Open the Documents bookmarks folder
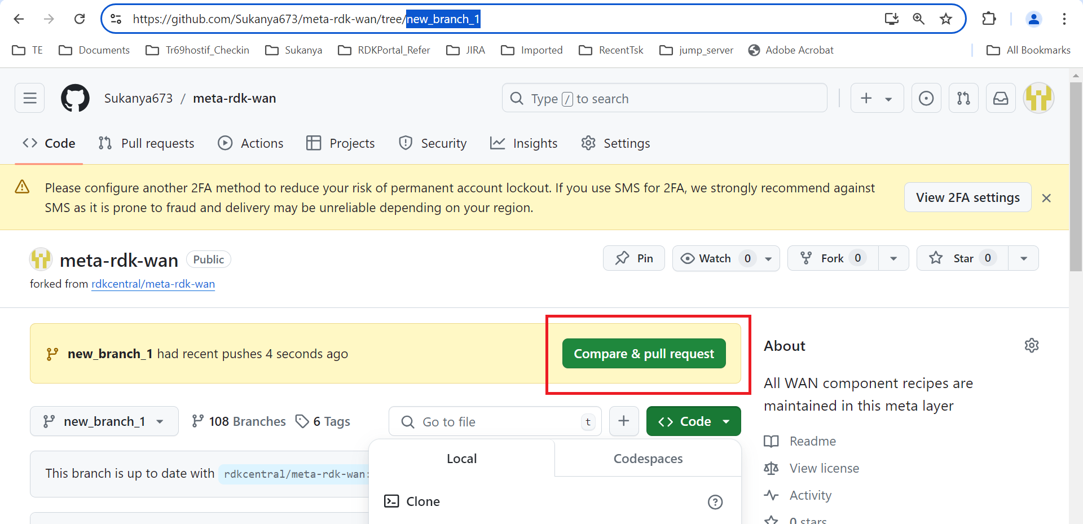This screenshot has width=1083, height=524. pyautogui.click(x=95, y=50)
